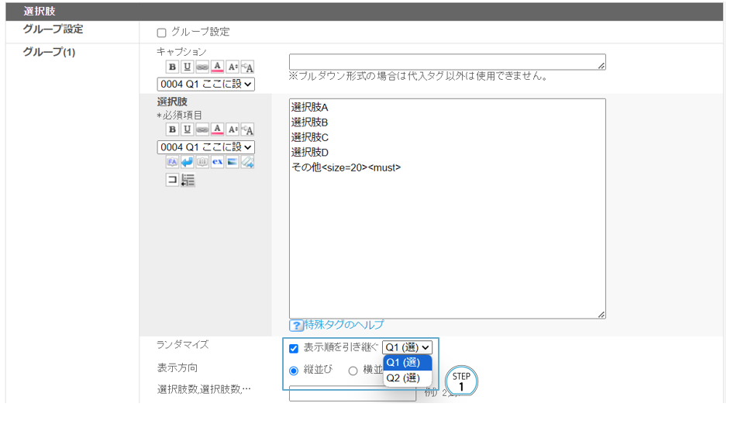The image size is (734, 431).
Task: Click the link icon in the 選択肢 toolbar
Action: [202, 129]
